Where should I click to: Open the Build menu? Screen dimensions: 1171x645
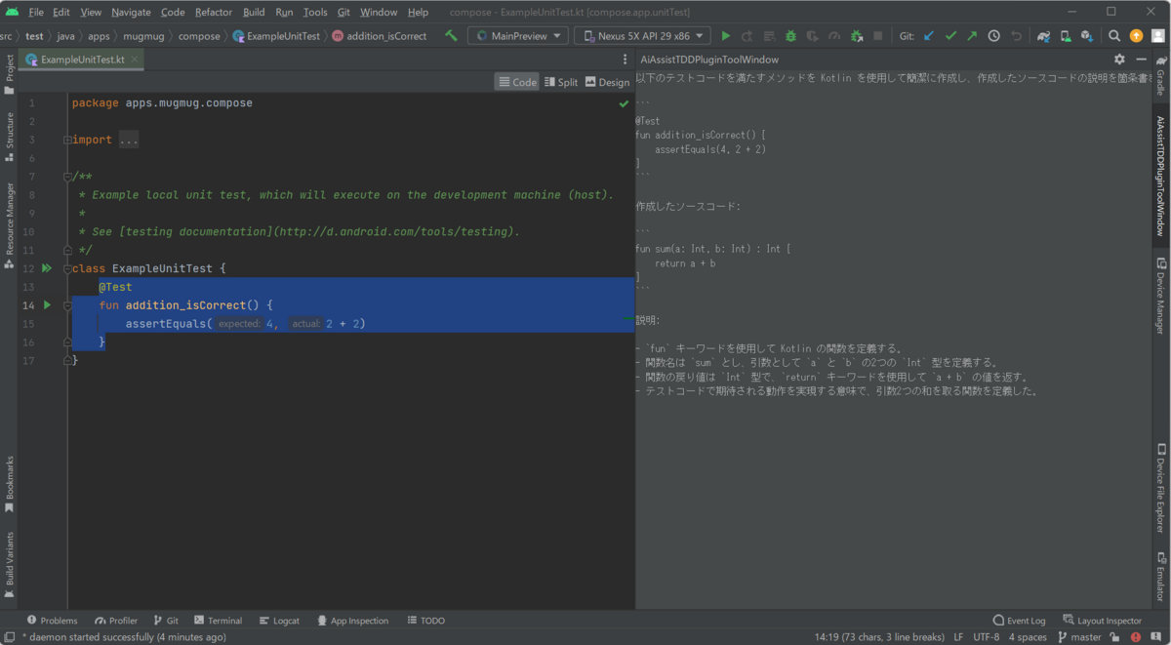click(254, 13)
